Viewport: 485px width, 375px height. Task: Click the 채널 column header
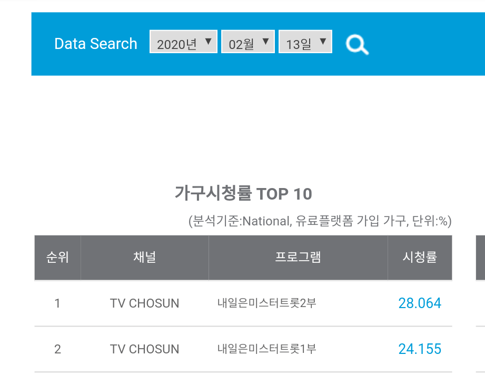click(x=144, y=258)
